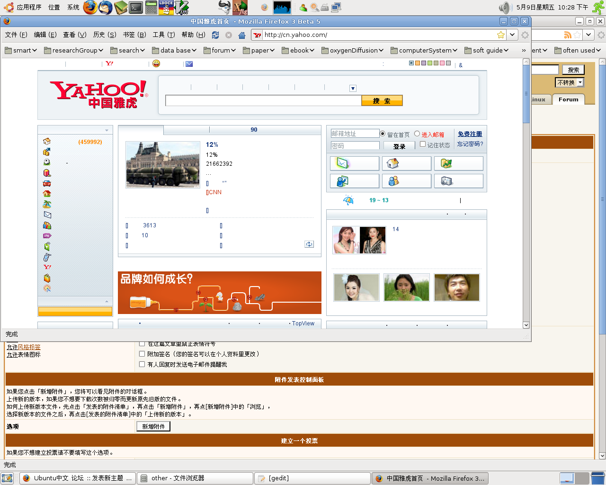Launch the terminal from the top panel
This screenshot has width=606, height=485.
136,7
